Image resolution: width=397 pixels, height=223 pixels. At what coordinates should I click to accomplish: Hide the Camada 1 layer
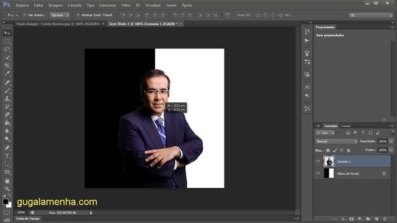318,161
